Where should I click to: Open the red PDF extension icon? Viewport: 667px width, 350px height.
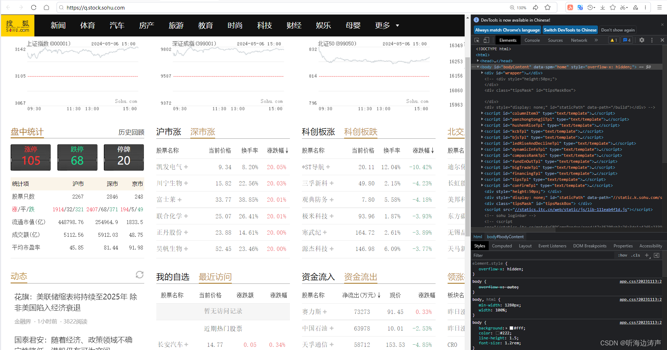(x=570, y=7)
